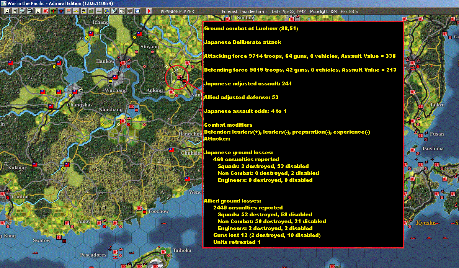Click the 'Hex: 88 51' status text
Screen dimensions: 459x268
(350, 11)
